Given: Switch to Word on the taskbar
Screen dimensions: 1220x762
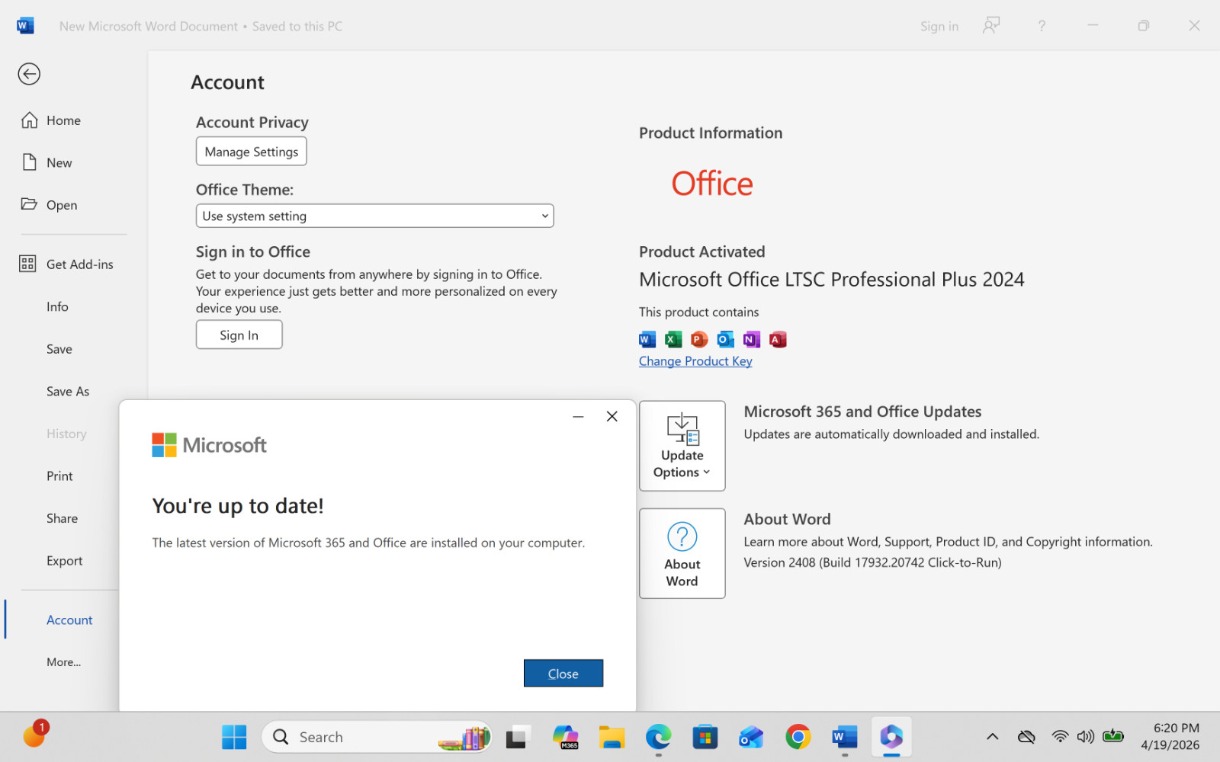Looking at the screenshot, I should (844, 737).
